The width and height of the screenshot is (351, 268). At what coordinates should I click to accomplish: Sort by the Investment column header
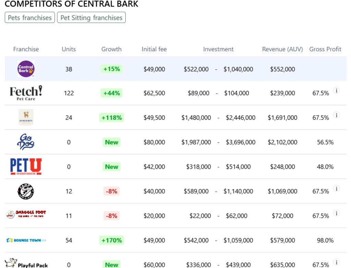(x=218, y=49)
